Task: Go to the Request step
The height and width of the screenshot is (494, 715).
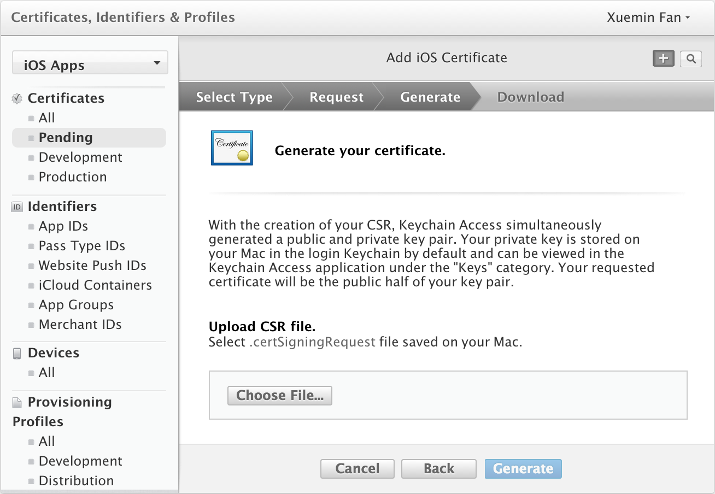Action: 336,97
